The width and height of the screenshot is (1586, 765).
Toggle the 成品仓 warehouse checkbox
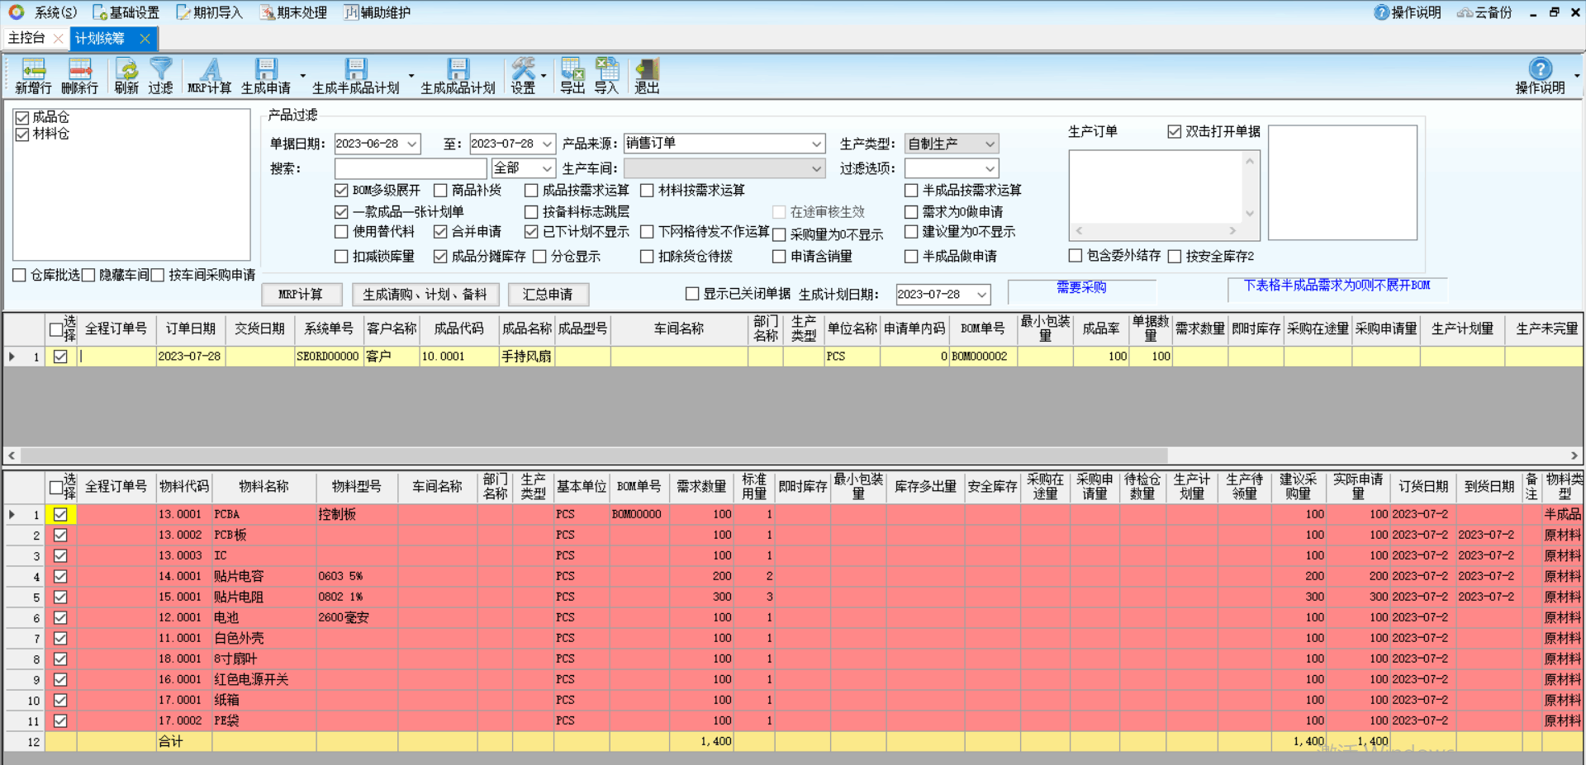click(x=22, y=117)
